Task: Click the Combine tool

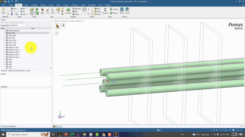Action: click(68, 11)
